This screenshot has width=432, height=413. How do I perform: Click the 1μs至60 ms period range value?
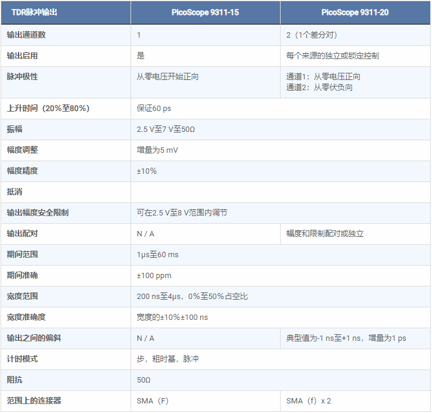click(x=157, y=254)
